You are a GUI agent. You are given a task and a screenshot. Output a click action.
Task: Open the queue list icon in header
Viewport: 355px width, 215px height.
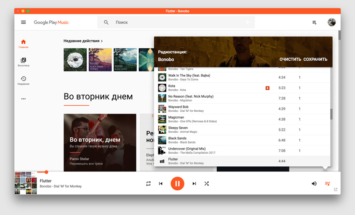click(x=314, y=22)
